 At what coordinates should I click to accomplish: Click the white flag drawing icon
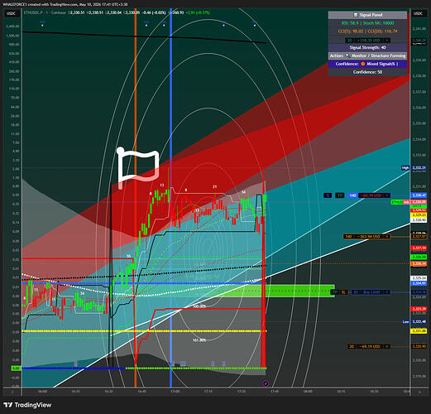138,168
